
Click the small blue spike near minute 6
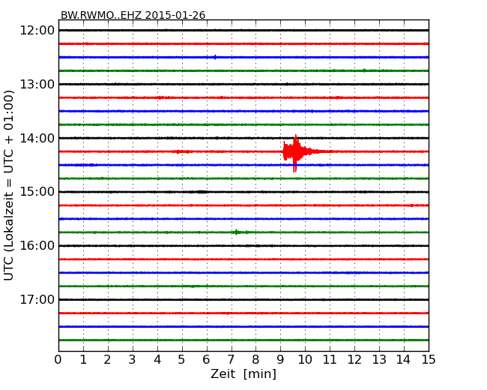tap(215, 57)
